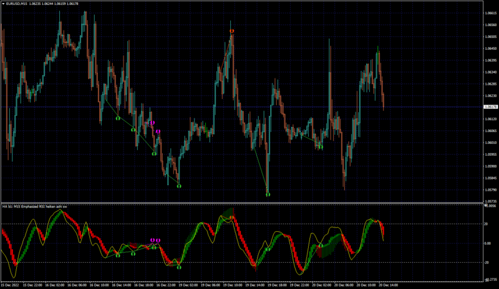Click the green arrow near 20 Dec 02:00 on the price chart
This screenshot has height=289, width=499.
click(321, 147)
